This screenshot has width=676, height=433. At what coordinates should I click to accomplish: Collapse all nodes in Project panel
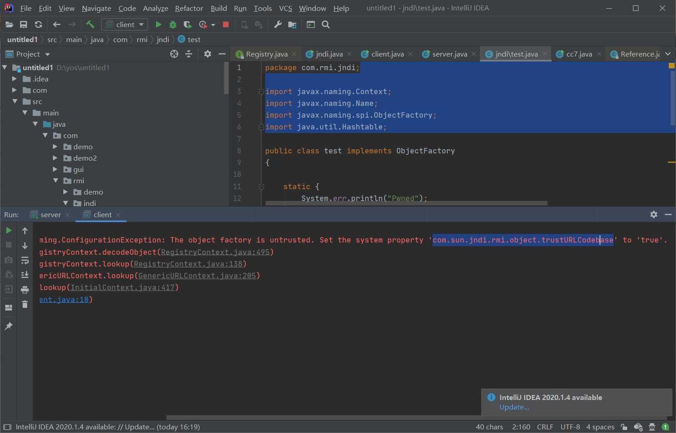click(189, 54)
